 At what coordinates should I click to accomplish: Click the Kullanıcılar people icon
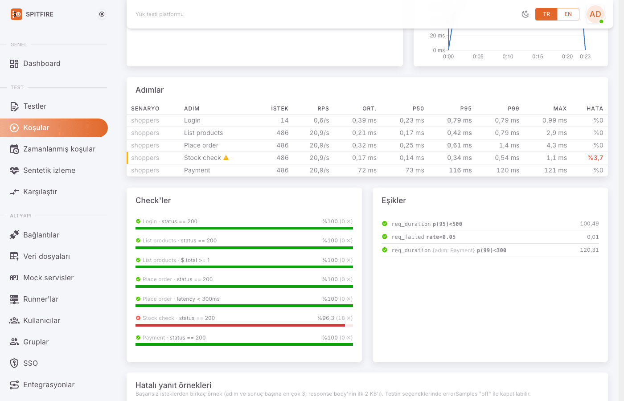point(14,320)
